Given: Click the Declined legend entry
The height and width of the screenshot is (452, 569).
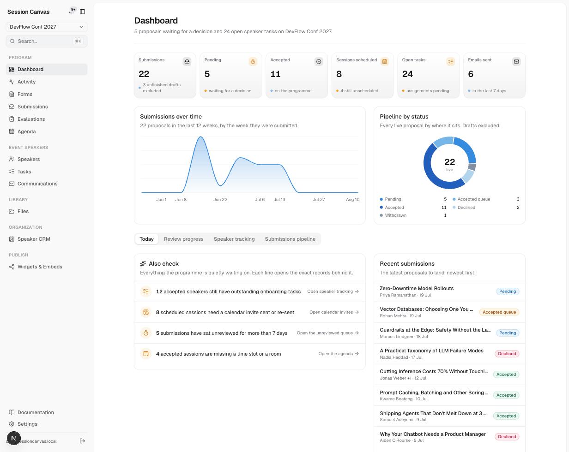Looking at the screenshot, I should coord(486,208).
